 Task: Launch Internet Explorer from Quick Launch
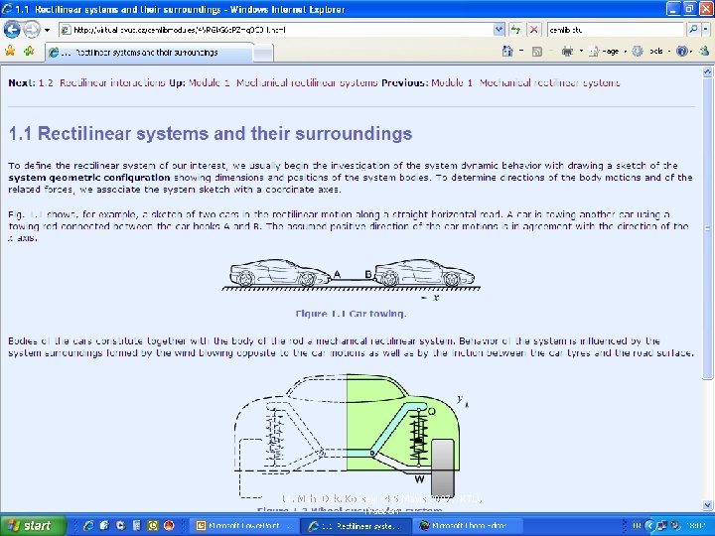coord(88,525)
